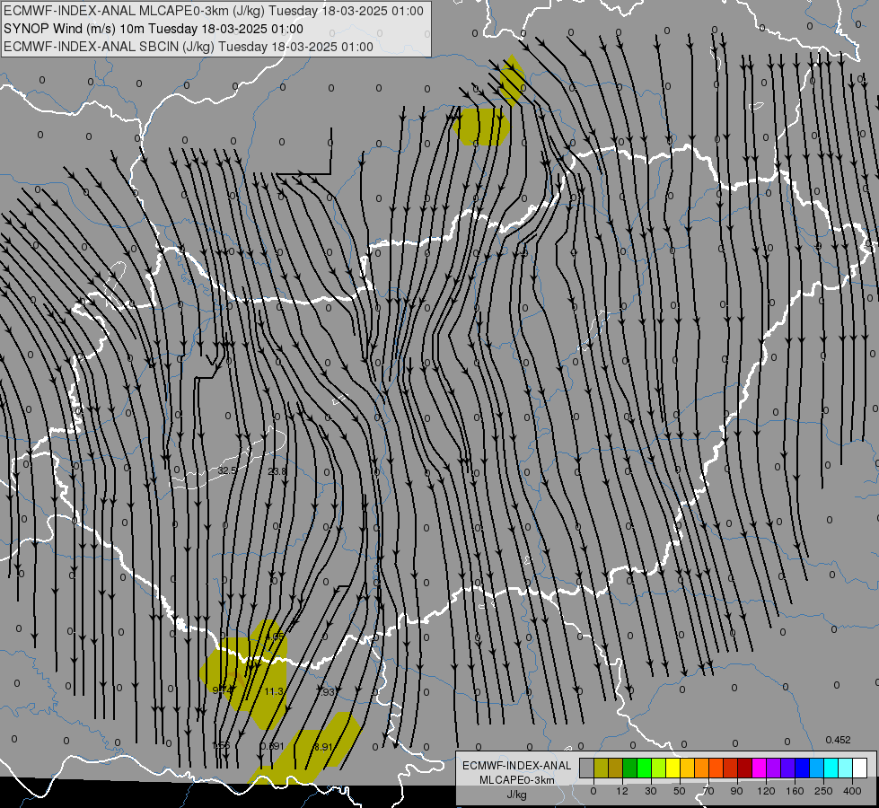Screen dimensions: 879x808
Task: Click the map value "32.5"
Action: [x=227, y=470]
